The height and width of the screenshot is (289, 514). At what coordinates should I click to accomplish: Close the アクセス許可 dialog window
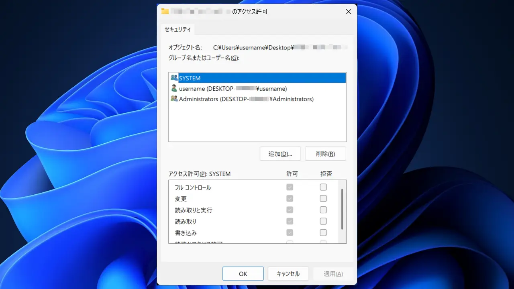(348, 12)
